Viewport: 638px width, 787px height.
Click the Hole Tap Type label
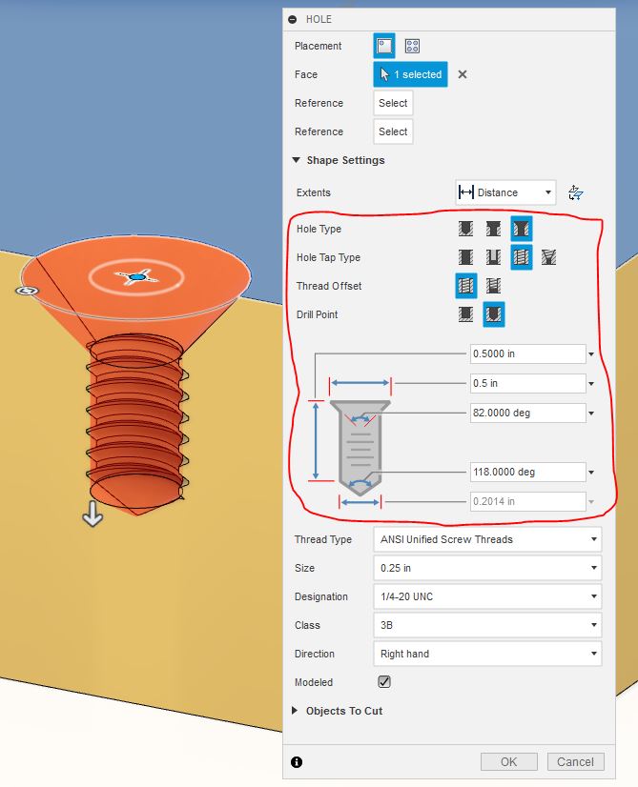[x=329, y=257]
